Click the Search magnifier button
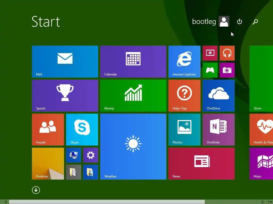 click(255, 22)
